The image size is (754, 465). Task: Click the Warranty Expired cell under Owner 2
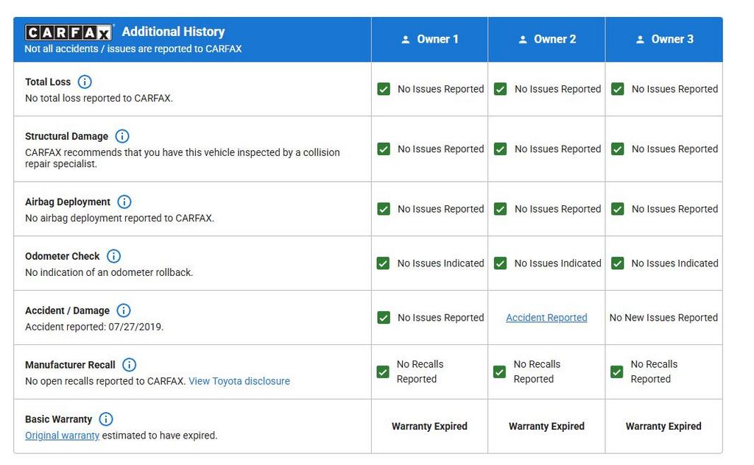(x=546, y=426)
